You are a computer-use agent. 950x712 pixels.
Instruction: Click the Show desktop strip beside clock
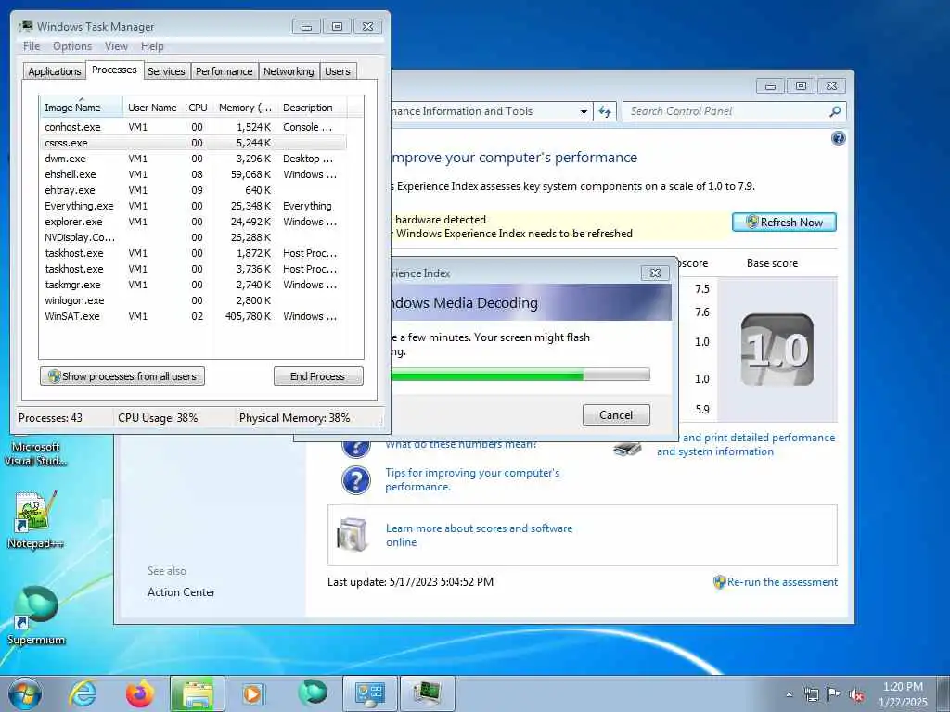944,693
